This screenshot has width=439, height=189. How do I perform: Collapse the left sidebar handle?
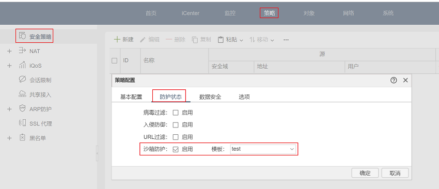[97, 153]
